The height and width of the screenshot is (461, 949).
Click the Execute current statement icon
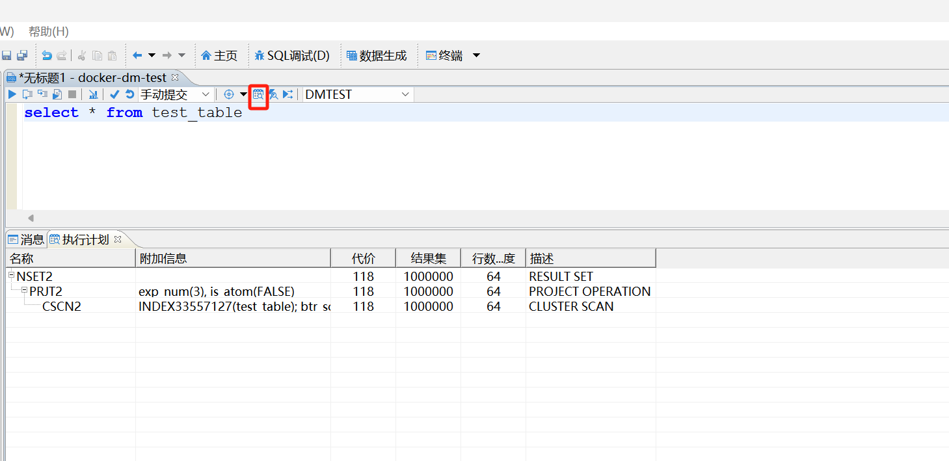pyautogui.click(x=27, y=94)
